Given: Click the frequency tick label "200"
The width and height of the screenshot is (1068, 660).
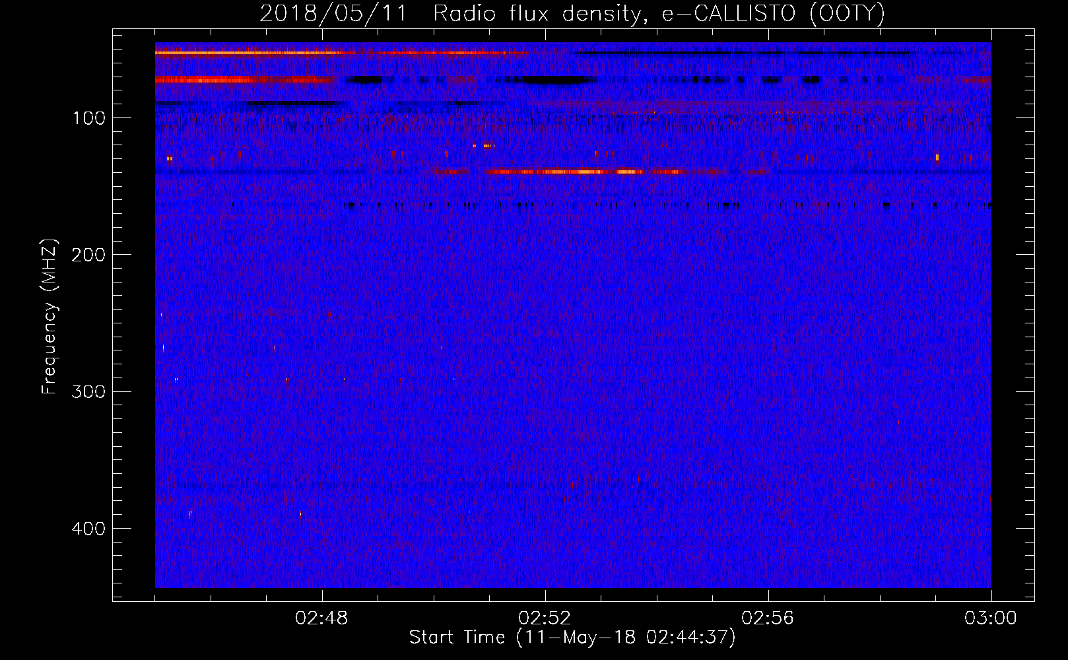Looking at the screenshot, I should (88, 255).
